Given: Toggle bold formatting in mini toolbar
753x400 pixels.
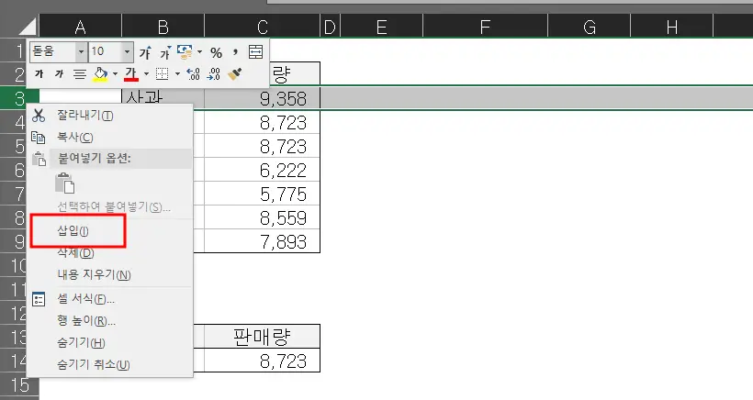Looking at the screenshot, I should pyautogui.click(x=39, y=74).
